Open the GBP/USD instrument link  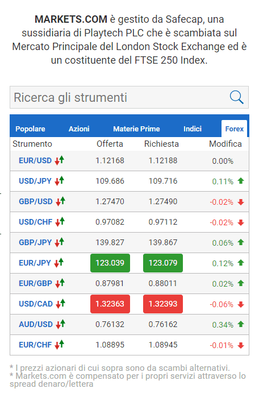click(x=36, y=201)
